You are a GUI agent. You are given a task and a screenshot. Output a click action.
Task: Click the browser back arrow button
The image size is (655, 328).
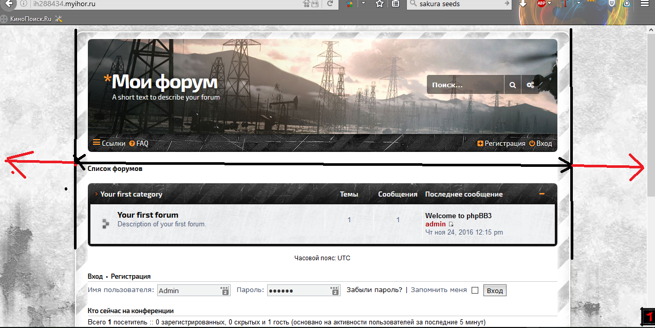pyautogui.click(x=9, y=4)
